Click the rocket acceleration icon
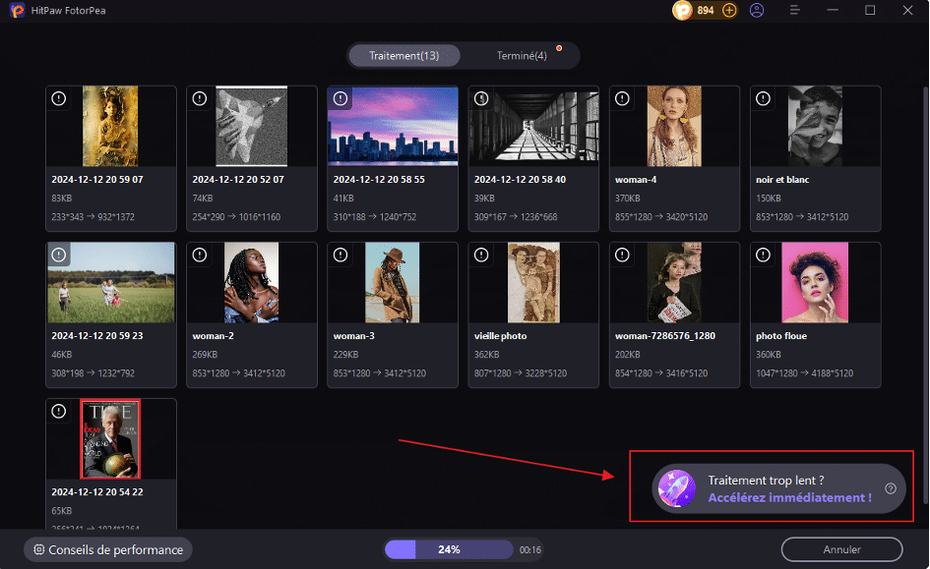 pos(677,488)
